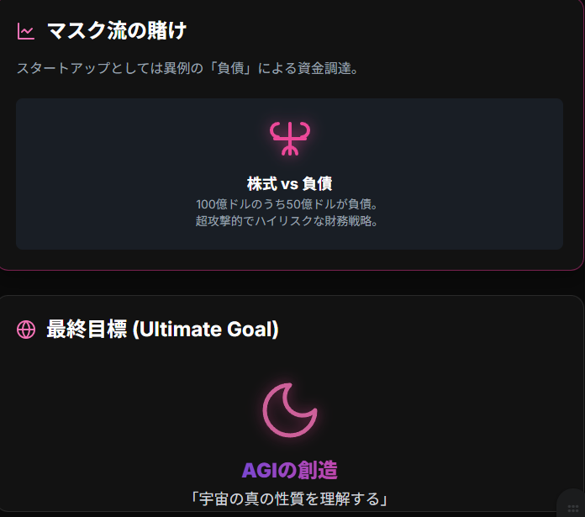
Task: Click the word 異例 in the subtitle
Action: click(x=178, y=68)
